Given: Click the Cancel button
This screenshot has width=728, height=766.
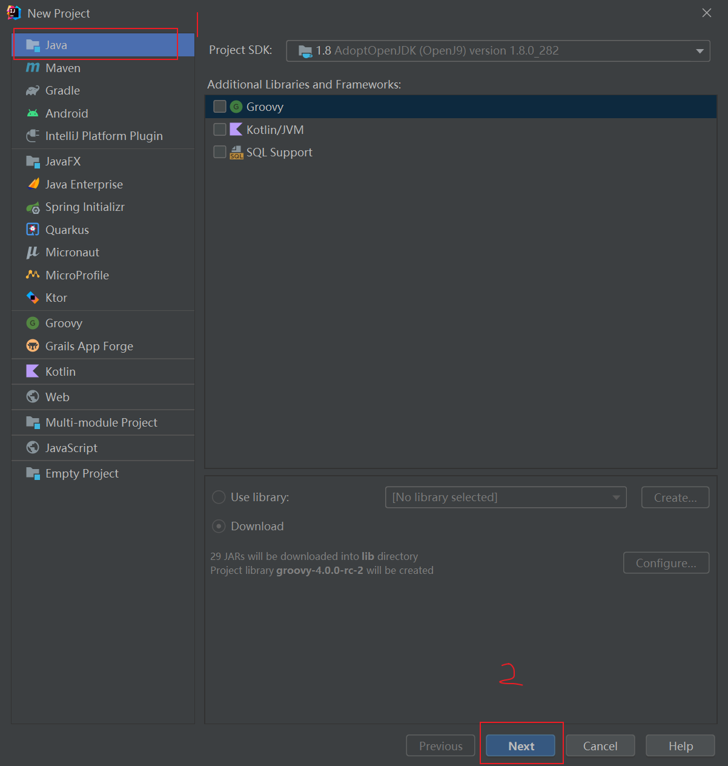Looking at the screenshot, I should click(600, 746).
